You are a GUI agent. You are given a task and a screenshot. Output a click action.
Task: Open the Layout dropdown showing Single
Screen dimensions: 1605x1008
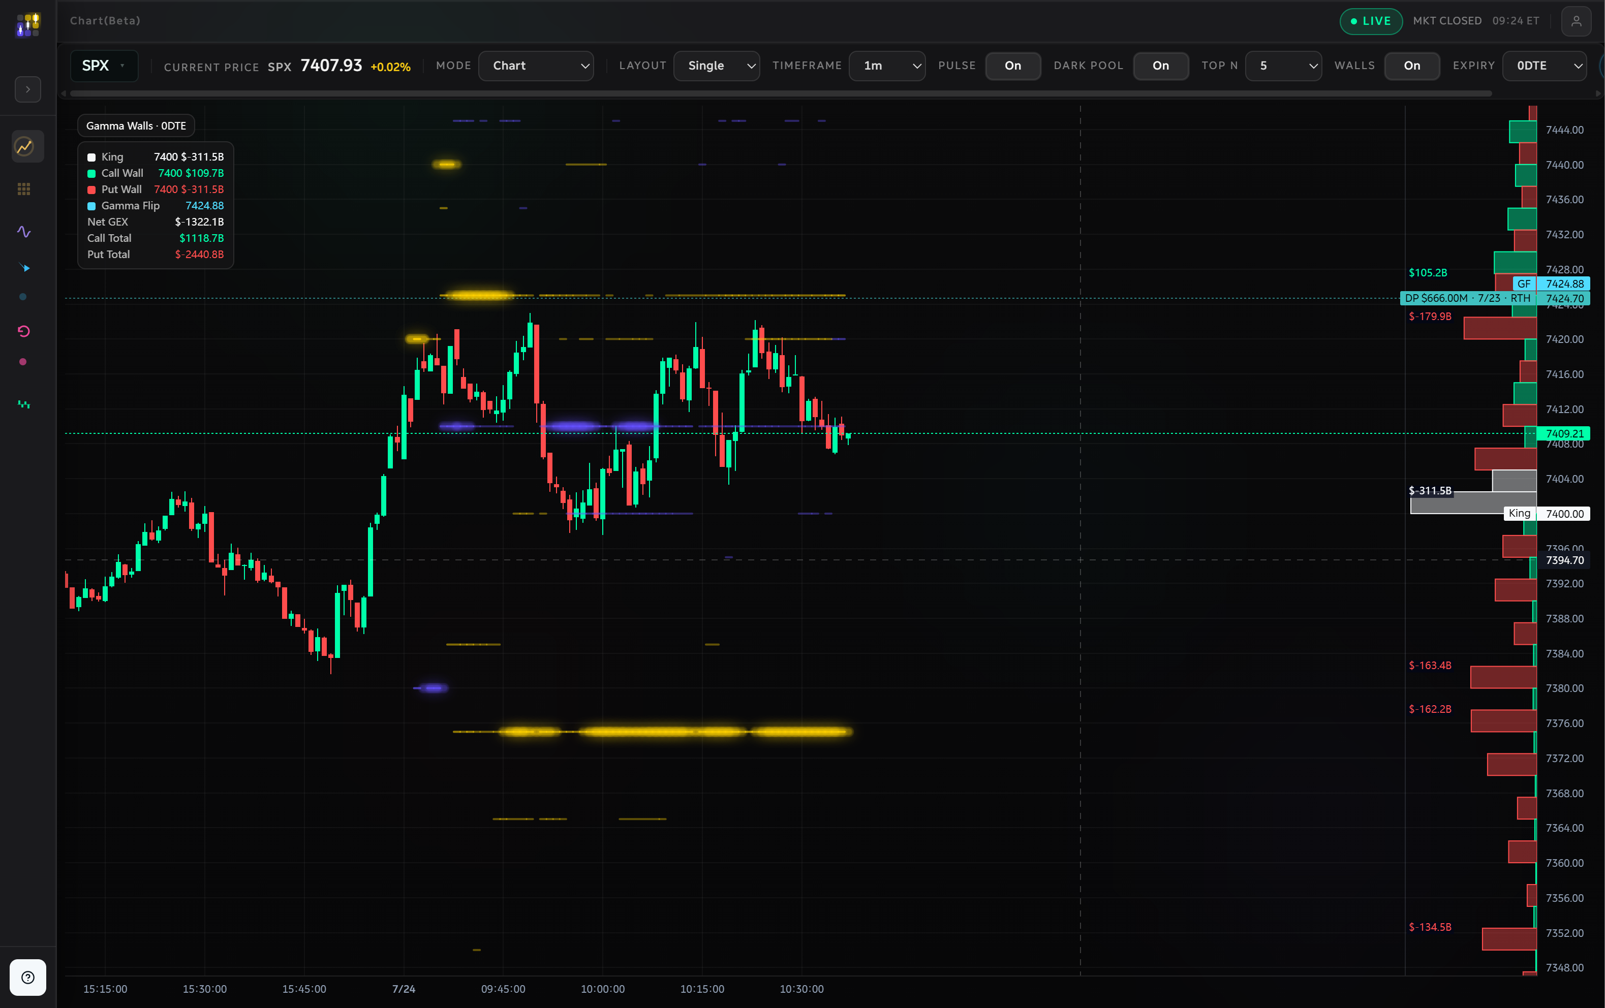(x=717, y=66)
